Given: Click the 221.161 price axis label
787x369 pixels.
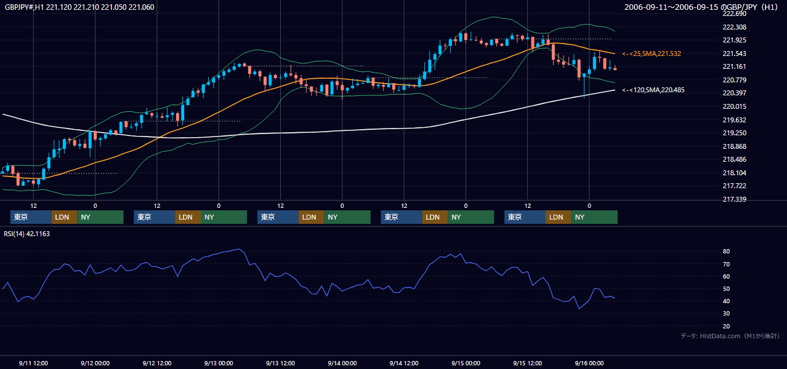Looking at the screenshot, I should 734,66.
